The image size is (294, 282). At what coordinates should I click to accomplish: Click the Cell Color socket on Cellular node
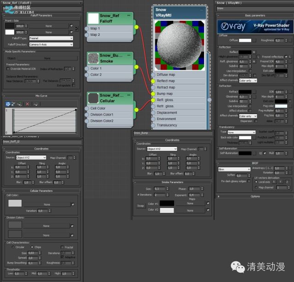(87, 108)
